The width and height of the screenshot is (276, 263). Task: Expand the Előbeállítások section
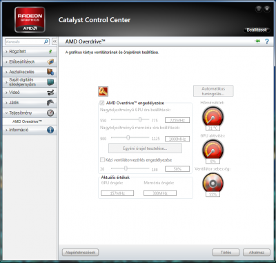(x=30, y=61)
